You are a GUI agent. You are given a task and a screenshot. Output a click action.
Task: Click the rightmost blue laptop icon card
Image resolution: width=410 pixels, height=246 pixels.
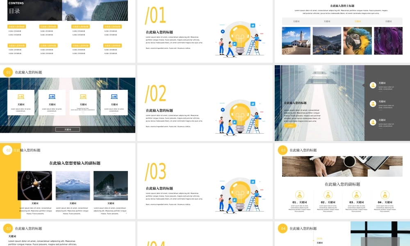pos(114,102)
